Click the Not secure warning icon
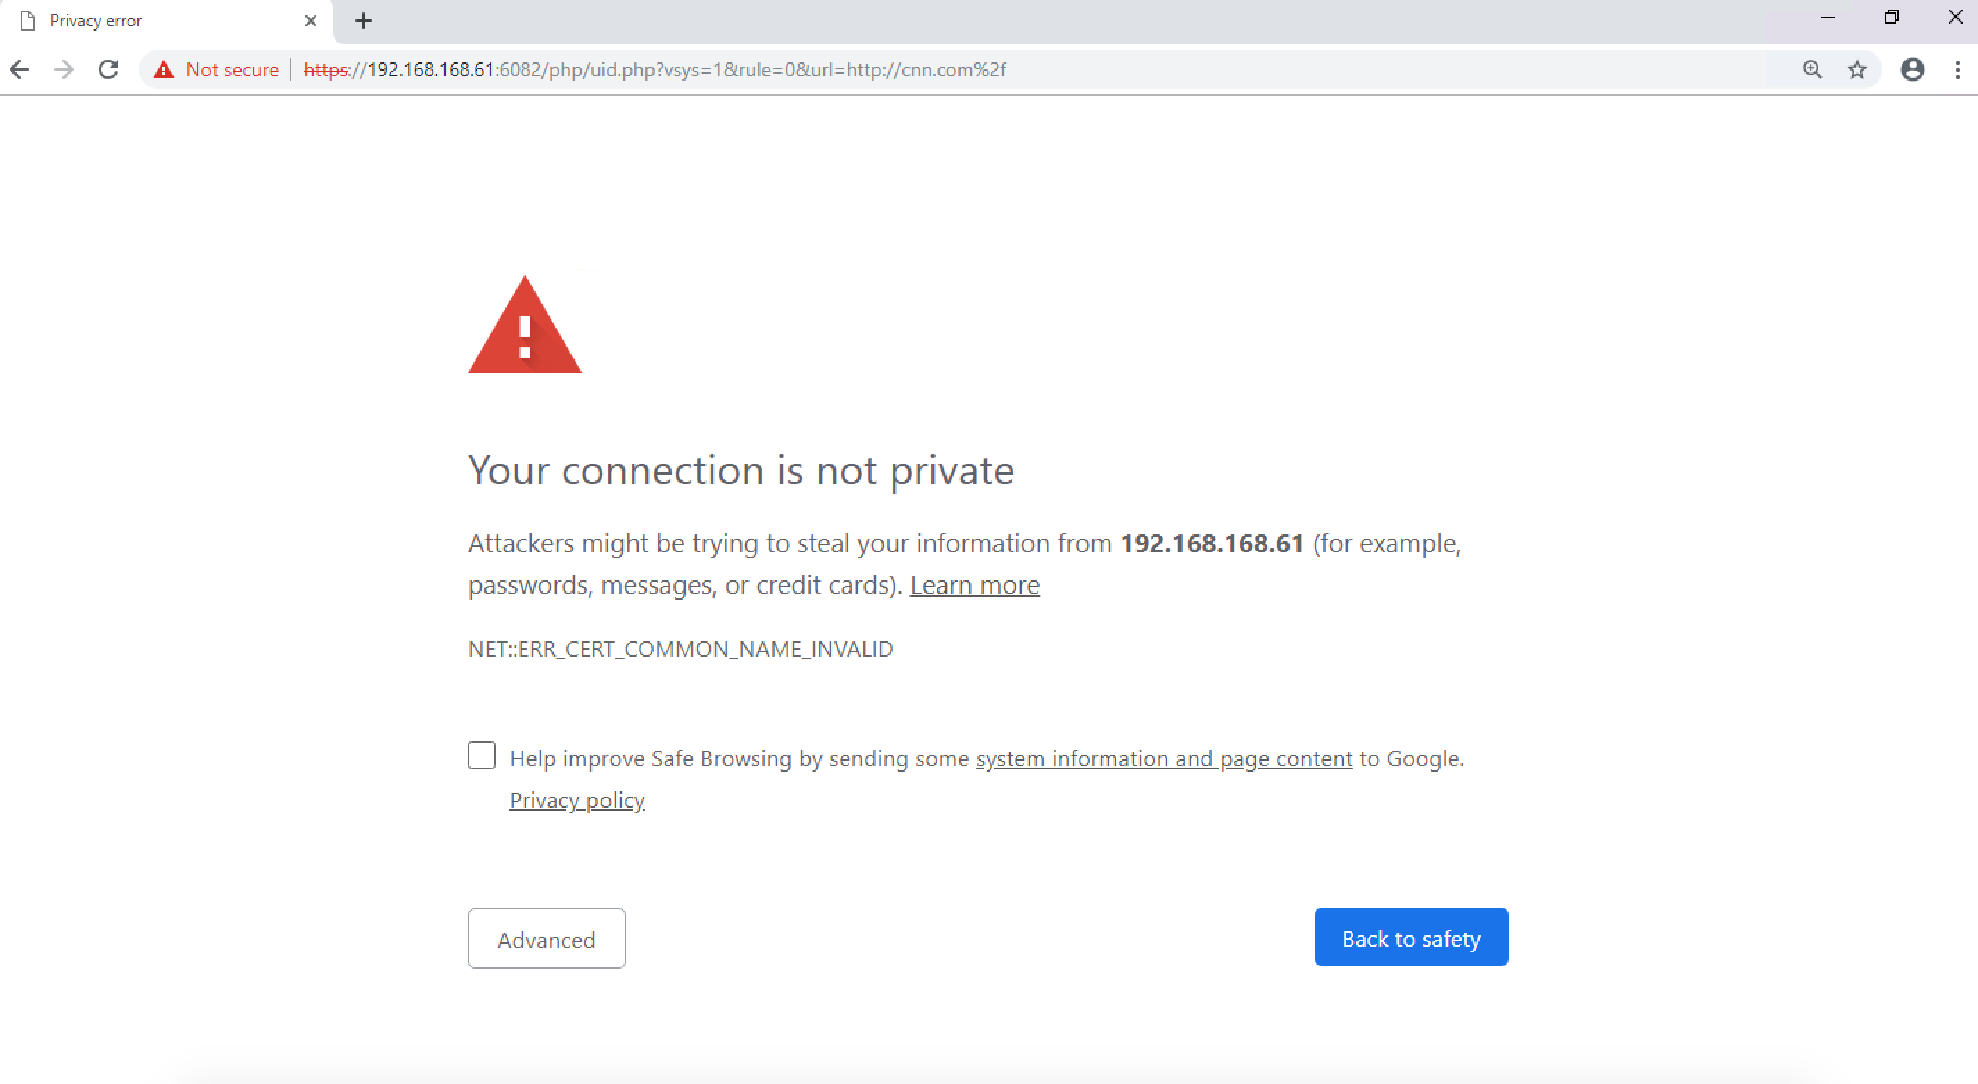 coord(164,70)
